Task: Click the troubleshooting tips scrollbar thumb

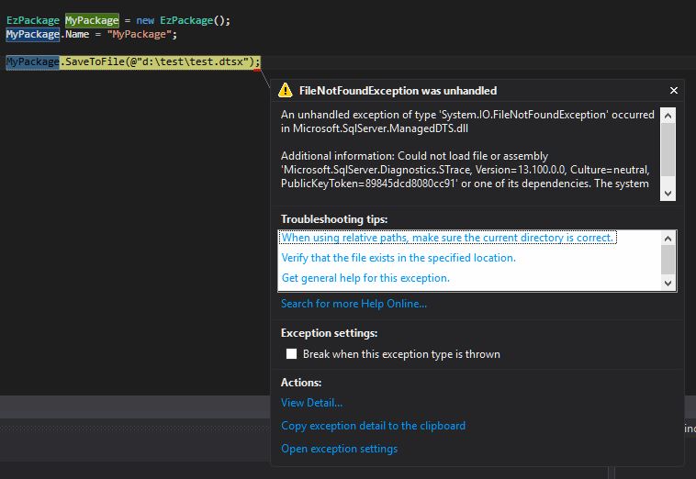Action: pyautogui.click(x=668, y=260)
